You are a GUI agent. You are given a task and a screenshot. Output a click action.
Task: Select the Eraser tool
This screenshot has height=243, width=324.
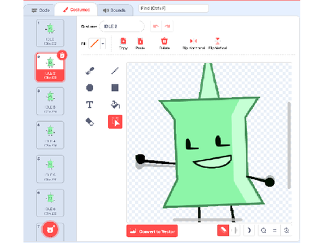pyautogui.click(x=90, y=122)
